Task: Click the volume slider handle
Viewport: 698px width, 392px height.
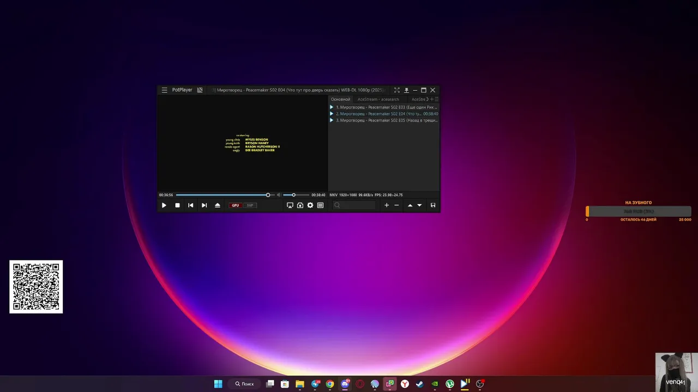Action: (293, 195)
